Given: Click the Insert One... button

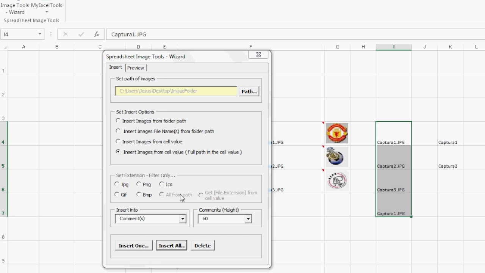Looking at the screenshot, I should coord(134,246).
